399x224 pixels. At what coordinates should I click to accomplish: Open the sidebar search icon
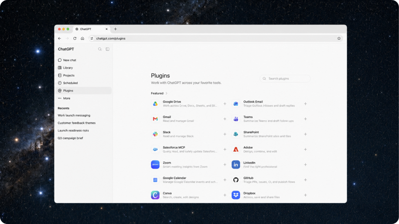(100, 49)
